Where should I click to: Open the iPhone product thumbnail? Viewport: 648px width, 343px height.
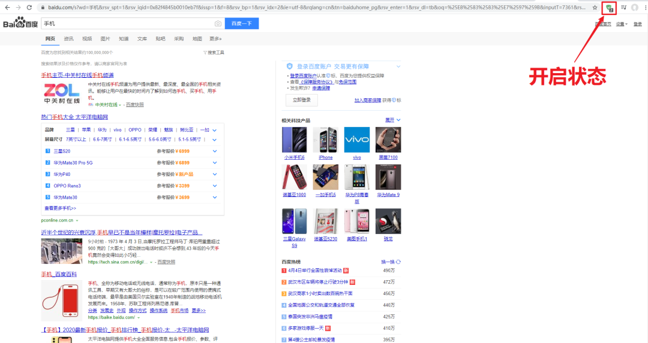click(x=325, y=139)
